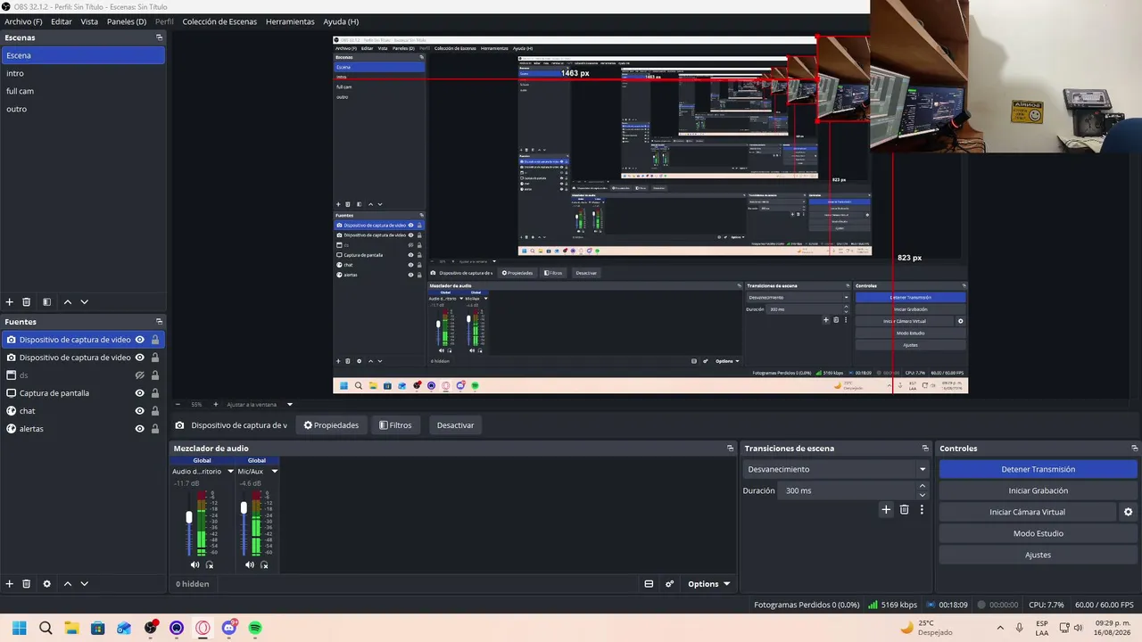Screen dimensions: 1142x642
Task: Open the Paneles (D) menu
Action: [x=127, y=21]
